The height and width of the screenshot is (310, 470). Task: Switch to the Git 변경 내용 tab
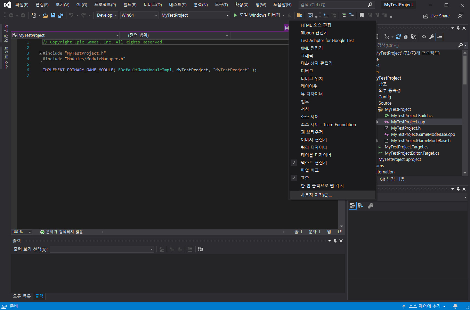click(x=392, y=179)
